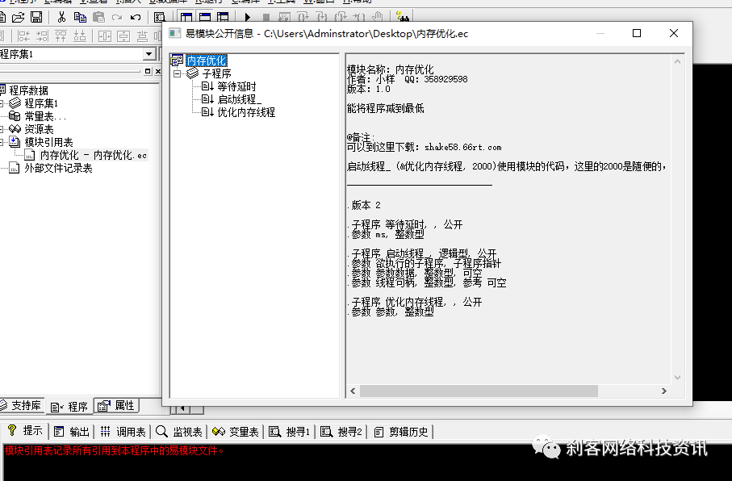Open the 工具 menu in the menu bar
Image resolution: width=732 pixels, height=481 pixels.
coord(282,4)
